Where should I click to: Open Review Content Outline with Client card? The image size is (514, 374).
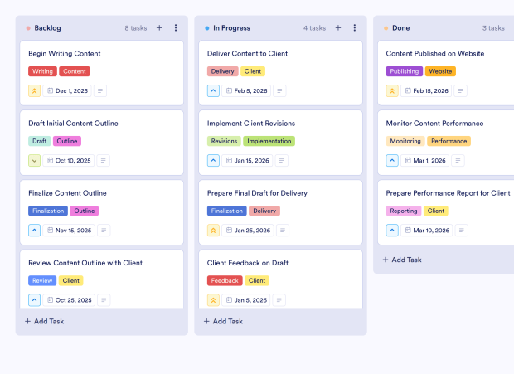[x=85, y=263]
